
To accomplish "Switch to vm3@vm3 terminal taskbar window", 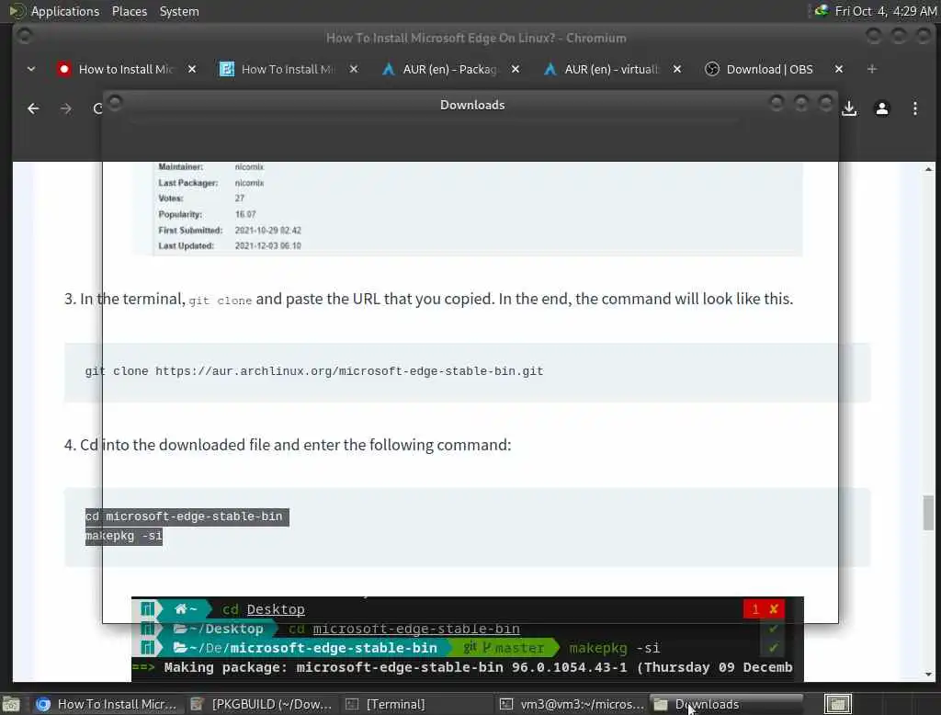I will click(x=572, y=704).
